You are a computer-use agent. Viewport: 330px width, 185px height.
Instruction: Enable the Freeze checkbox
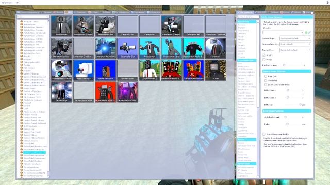[x=263, y=60]
